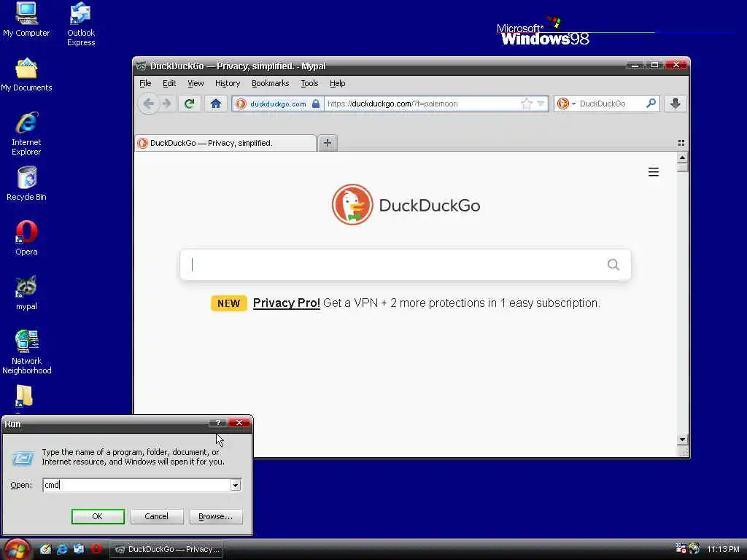
Task: Click Run dialog help question button
Action: tap(217, 423)
